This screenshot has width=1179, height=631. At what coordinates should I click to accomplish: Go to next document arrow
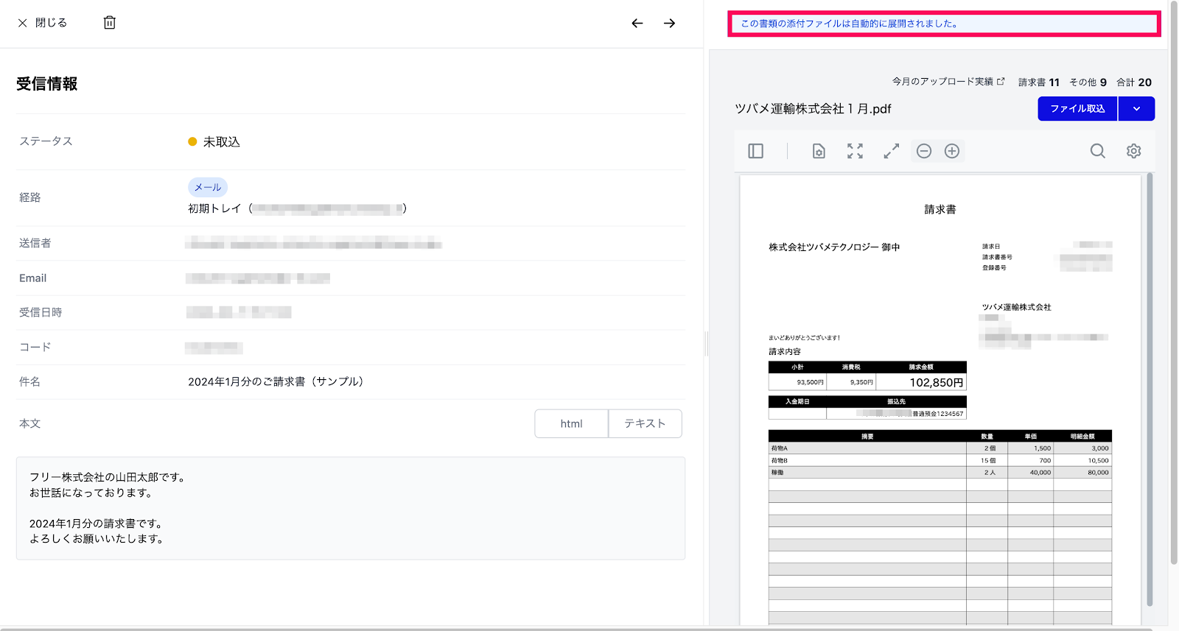click(x=669, y=24)
